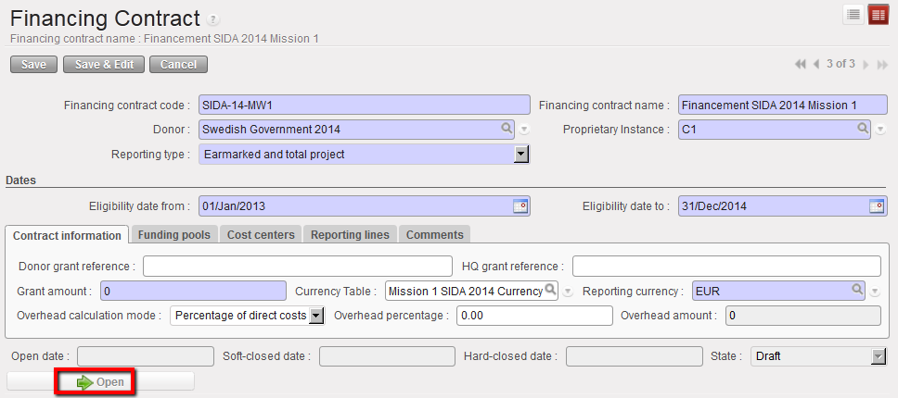Image resolution: width=898 pixels, height=398 pixels.
Task: Go to next record arrow
Action: pyautogui.click(x=866, y=64)
